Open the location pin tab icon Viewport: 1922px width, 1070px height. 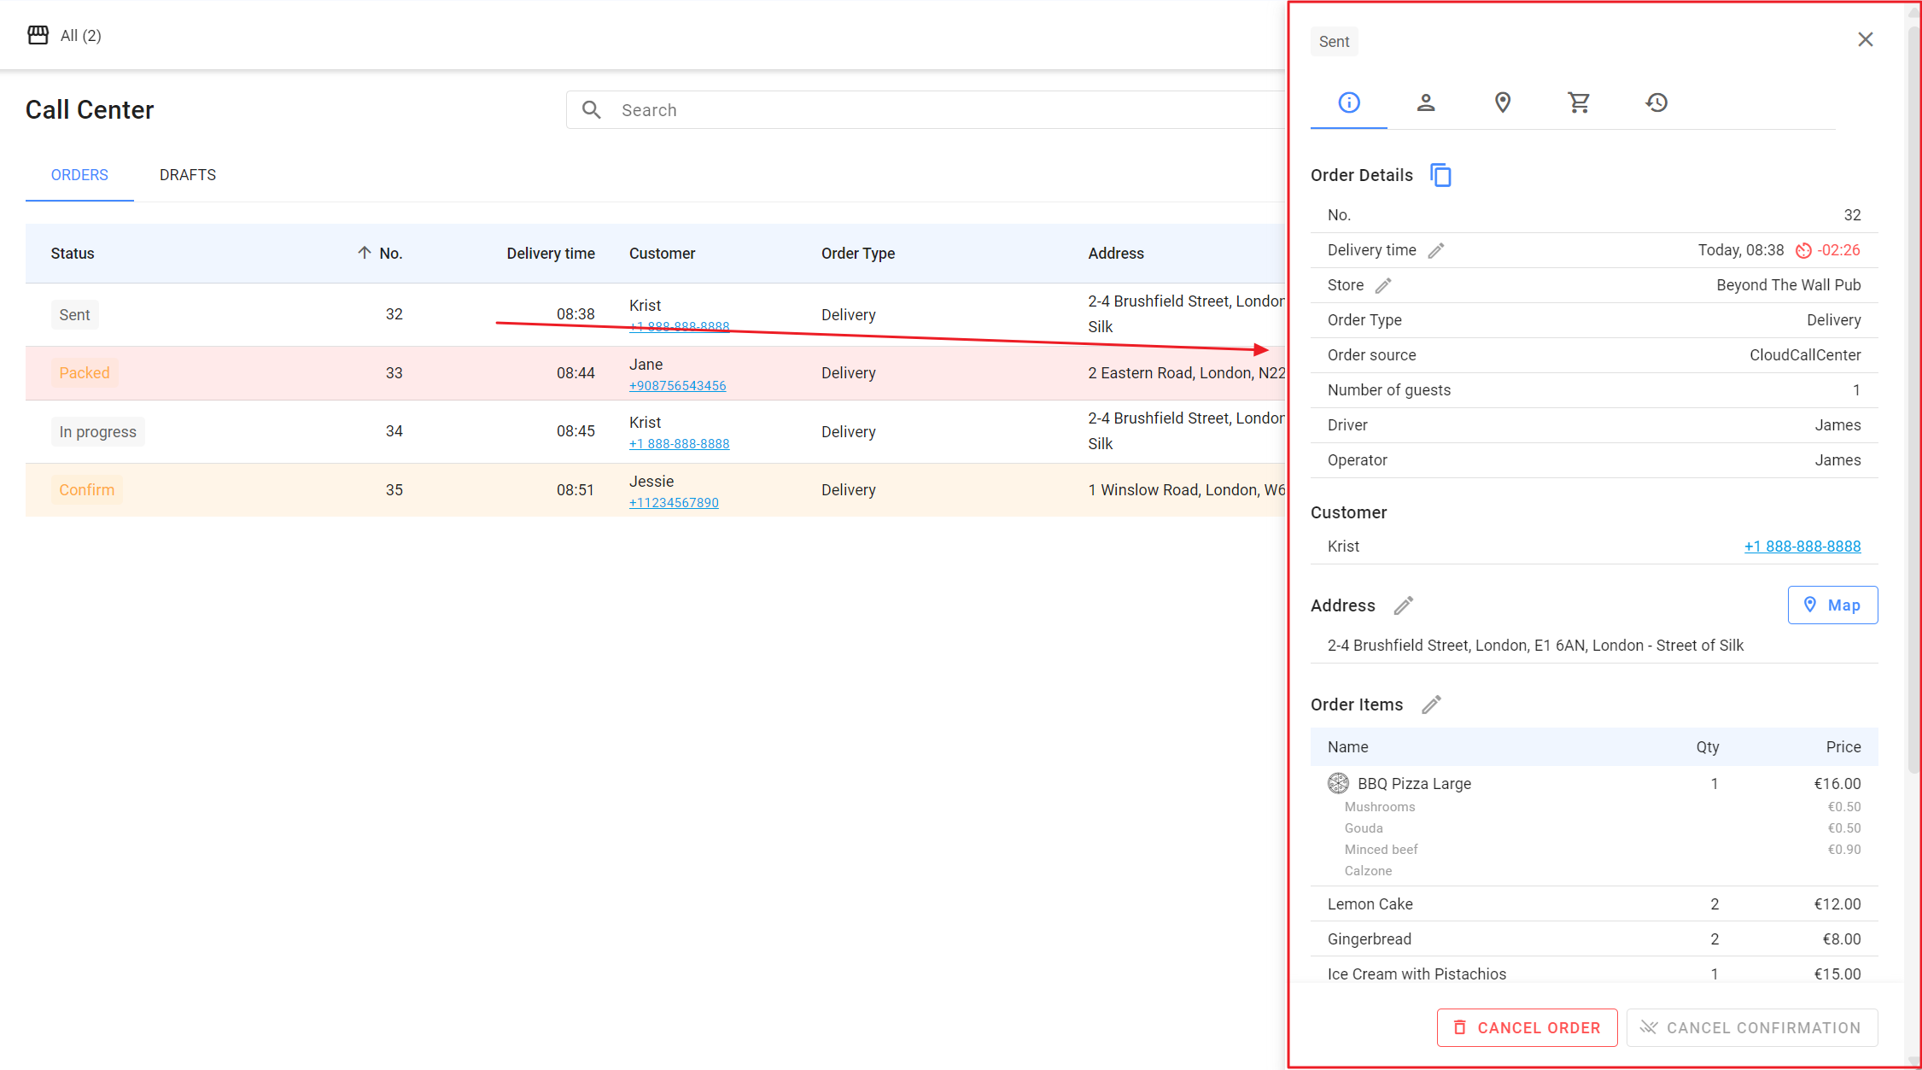(1503, 102)
